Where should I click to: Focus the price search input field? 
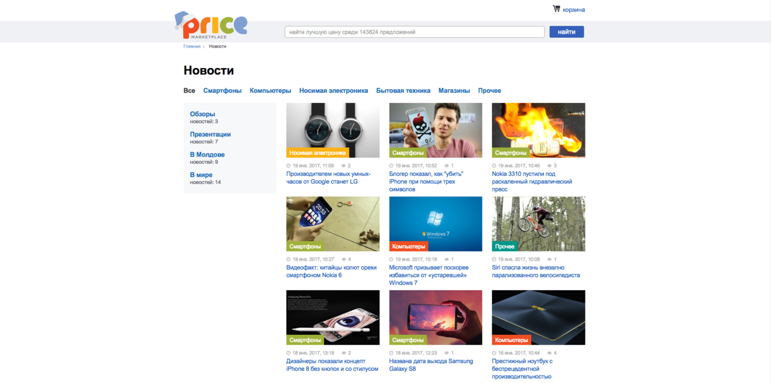[x=414, y=32]
